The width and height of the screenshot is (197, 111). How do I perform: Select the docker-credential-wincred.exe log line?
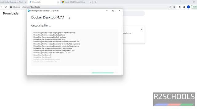(56, 42)
